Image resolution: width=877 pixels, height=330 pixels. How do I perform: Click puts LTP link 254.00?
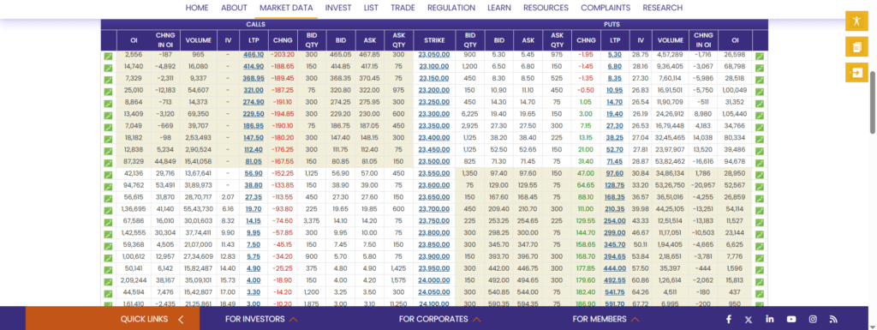point(614,221)
